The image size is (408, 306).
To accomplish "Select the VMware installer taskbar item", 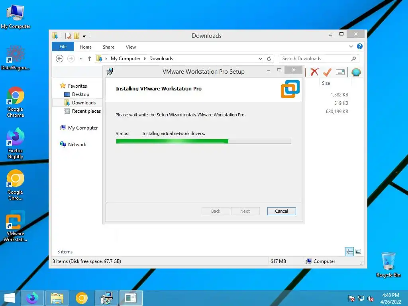I will coord(106,298).
